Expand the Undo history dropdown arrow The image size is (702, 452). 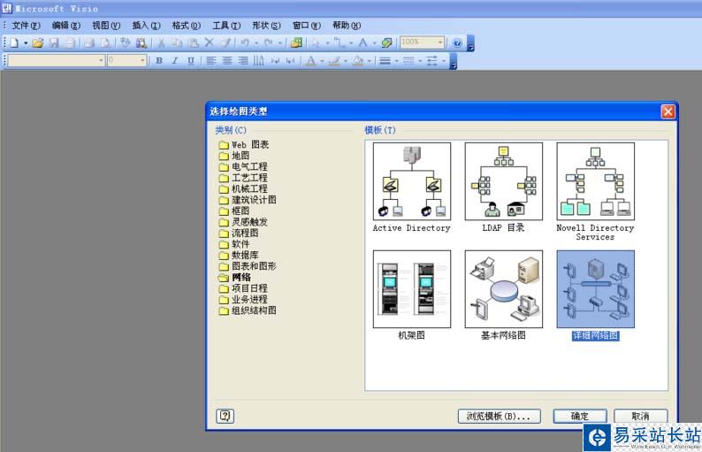[256, 43]
